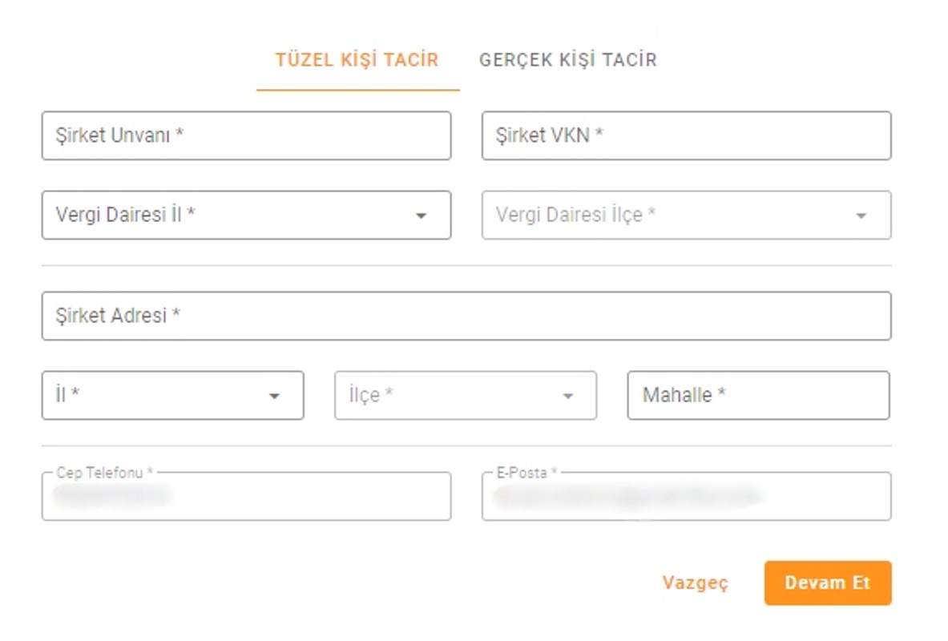Switch to the Tüzel Kişi Tacir tab
Viewport: 948px width, 641px height.
click(357, 60)
